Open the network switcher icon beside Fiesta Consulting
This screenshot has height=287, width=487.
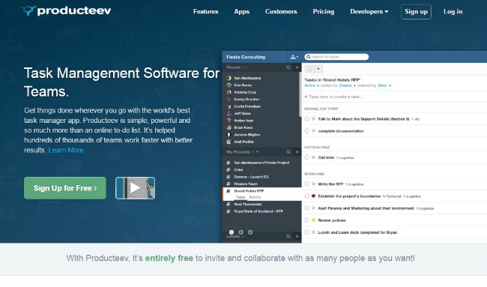pos(294,57)
